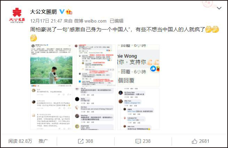Viewport: 228px width, 148px height.
Task: Click the repost share icon with 308
Action: (86, 141)
